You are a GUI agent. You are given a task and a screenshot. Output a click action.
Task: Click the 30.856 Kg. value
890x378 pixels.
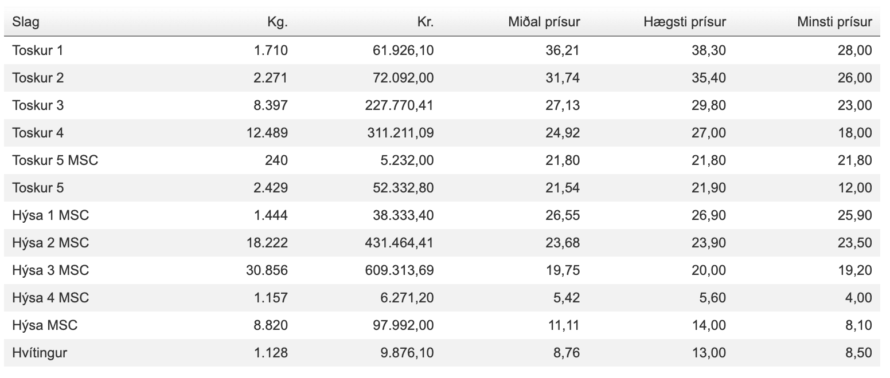(267, 270)
